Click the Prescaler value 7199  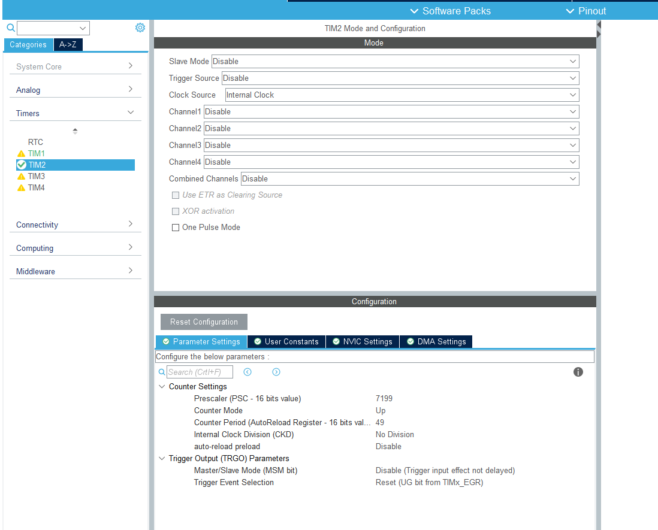point(384,399)
